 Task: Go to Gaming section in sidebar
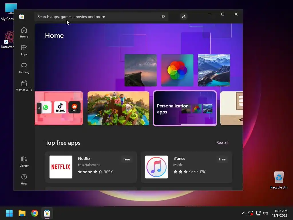(24, 68)
